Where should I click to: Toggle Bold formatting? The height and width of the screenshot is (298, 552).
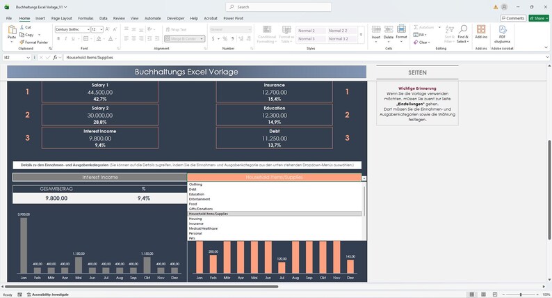(x=58, y=39)
